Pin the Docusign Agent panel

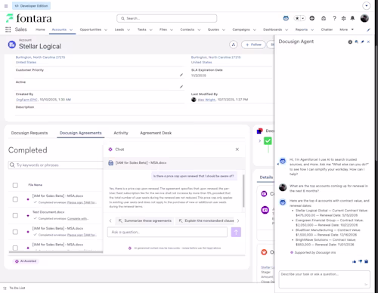point(362,42)
